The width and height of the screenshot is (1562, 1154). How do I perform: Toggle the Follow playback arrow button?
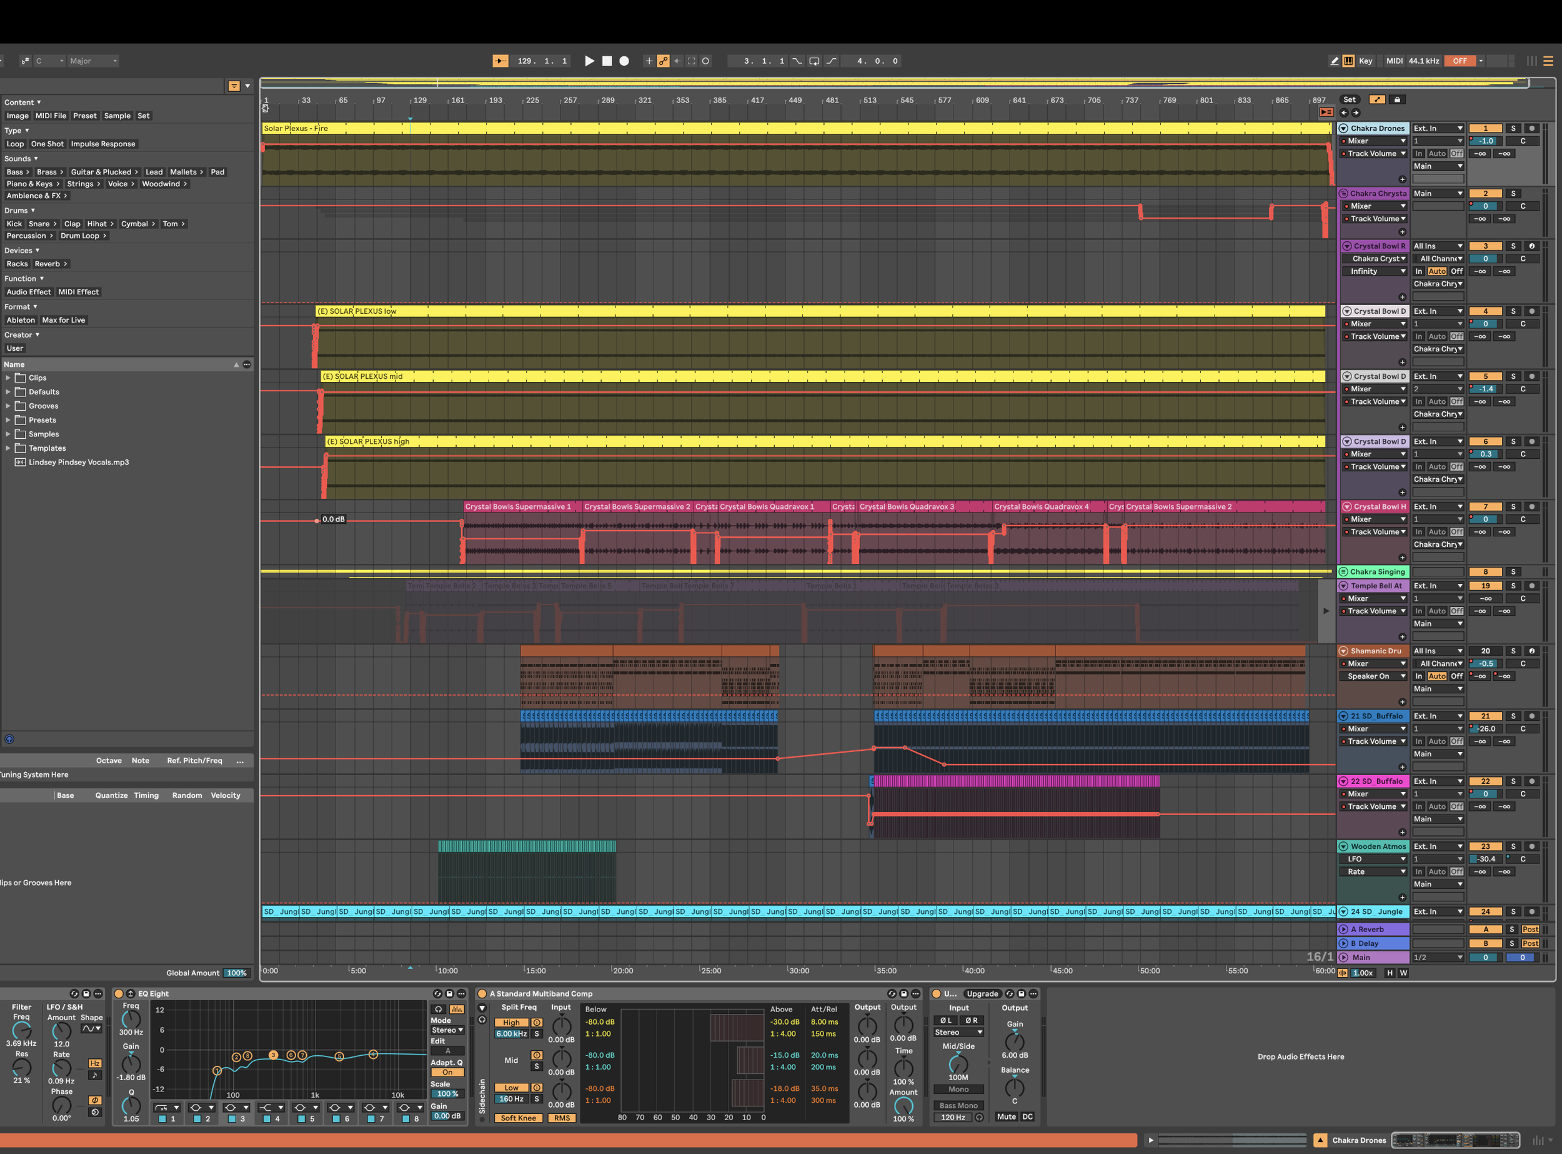(500, 61)
